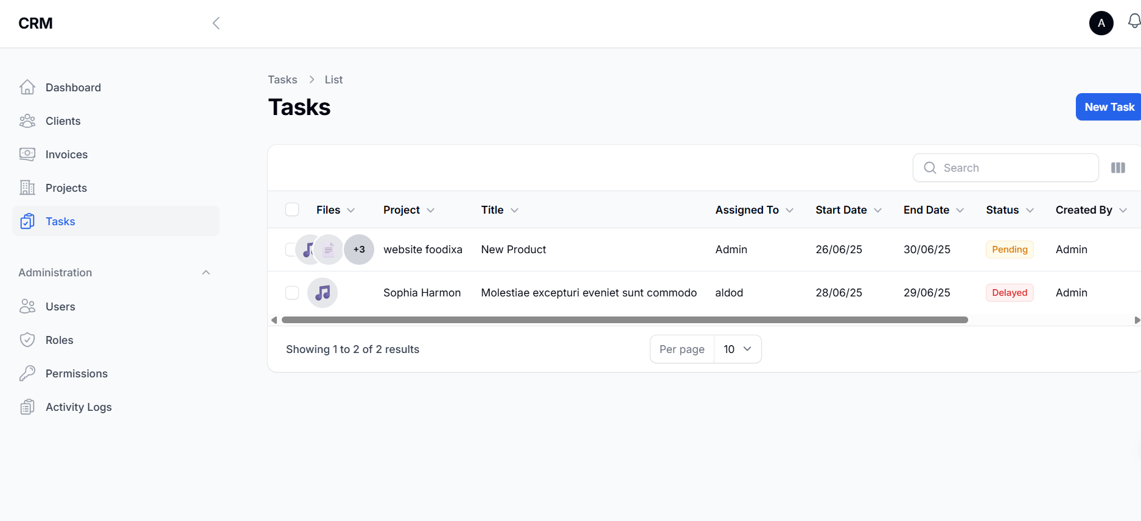Image resolution: width=1141 pixels, height=521 pixels.
Task: Open the user avatar menu
Action: point(1101,23)
